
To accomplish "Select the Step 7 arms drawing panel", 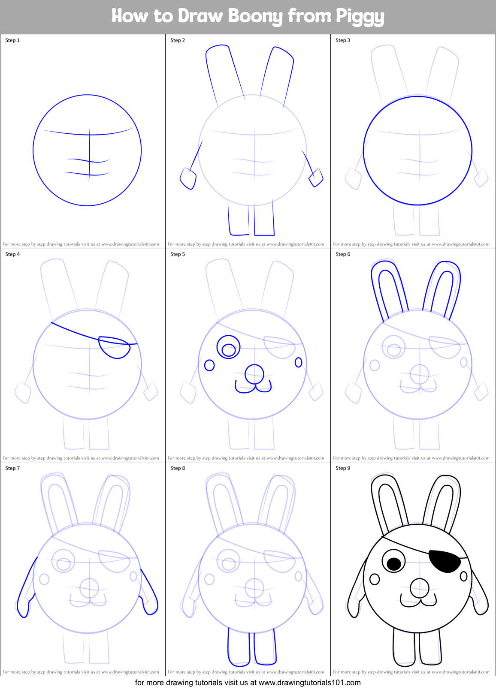I will 83,569.
